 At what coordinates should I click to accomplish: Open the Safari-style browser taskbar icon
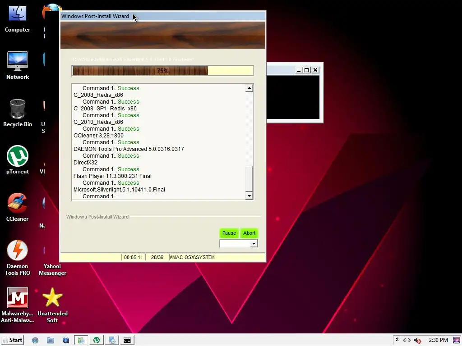35,341
